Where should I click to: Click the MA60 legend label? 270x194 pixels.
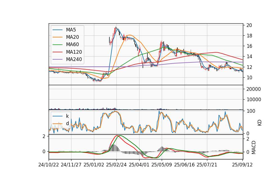click(72, 44)
